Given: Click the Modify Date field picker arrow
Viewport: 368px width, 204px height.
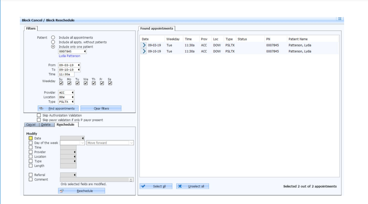Looking at the screenshot, I should click(x=83, y=138).
